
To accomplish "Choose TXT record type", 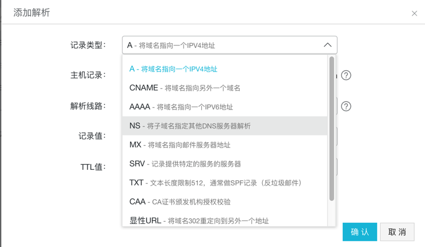I will pos(215,183).
